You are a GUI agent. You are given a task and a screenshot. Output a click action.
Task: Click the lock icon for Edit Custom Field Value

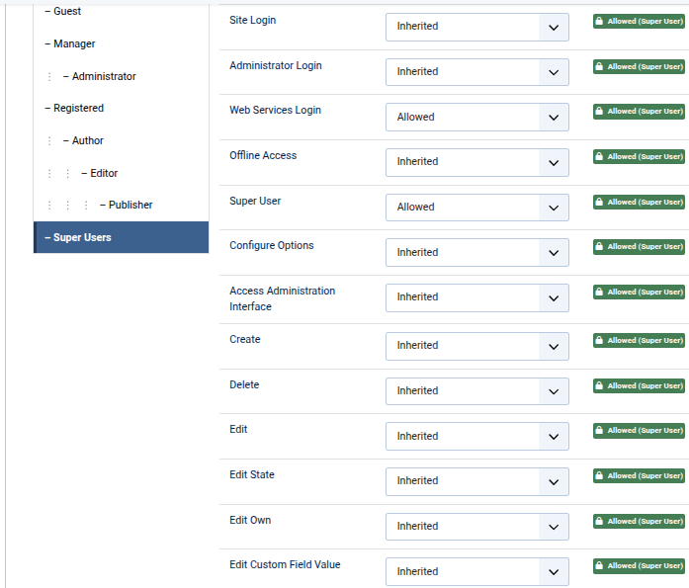coord(599,566)
